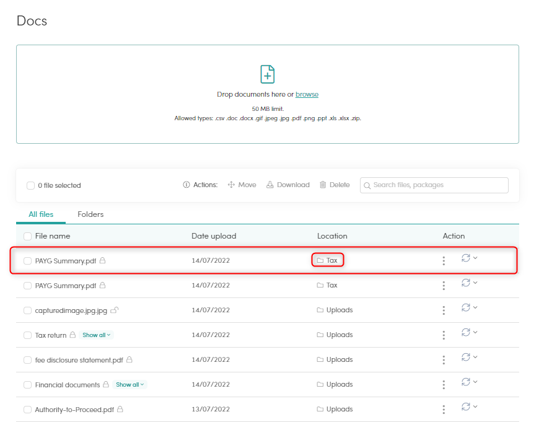The width and height of the screenshot is (539, 422).
Task: Click the add-document icon in the drop zone
Action: [268, 74]
